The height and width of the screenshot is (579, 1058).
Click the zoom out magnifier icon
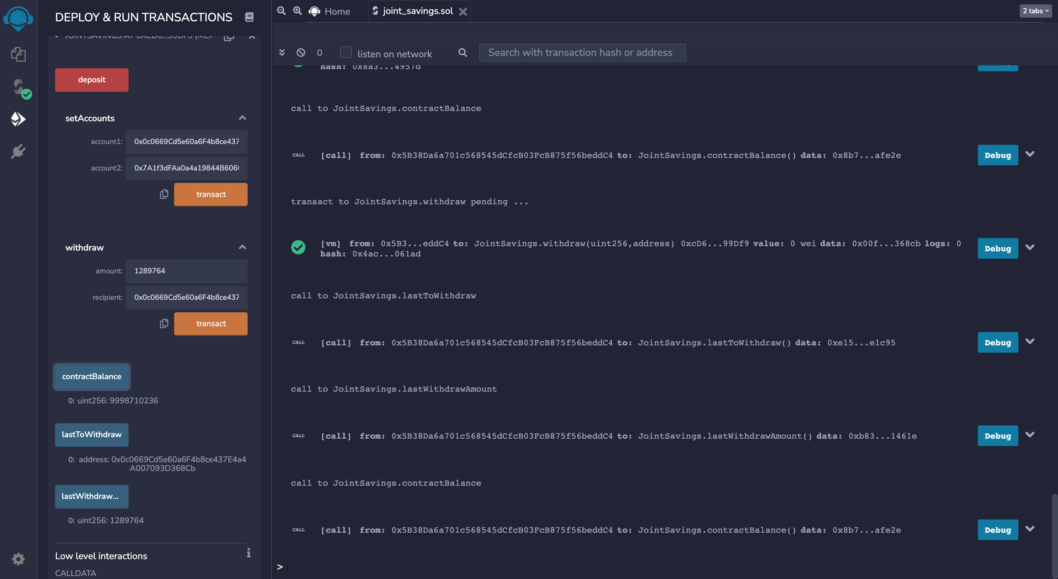coord(281,11)
